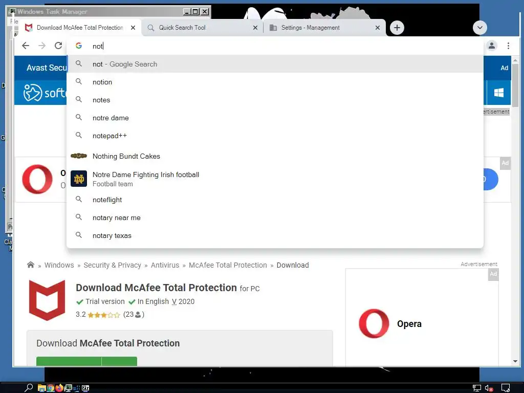The image size is (524, 393).
Task: Open 7-Zip from taskbar
Action: 85,388
